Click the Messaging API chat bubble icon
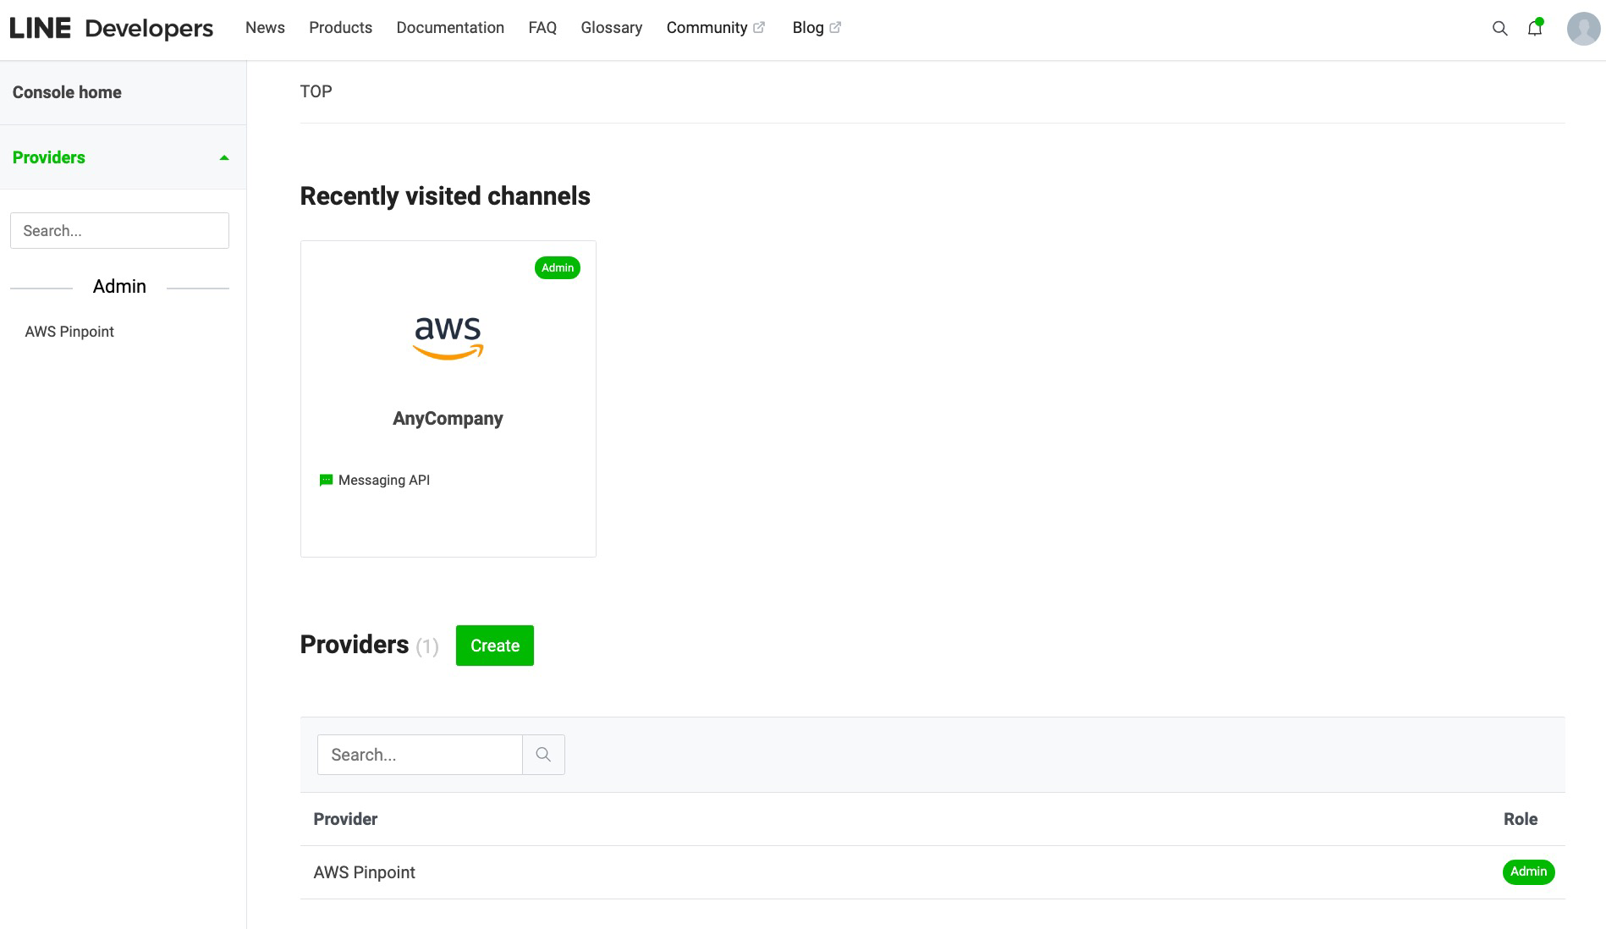 [326, 480]
